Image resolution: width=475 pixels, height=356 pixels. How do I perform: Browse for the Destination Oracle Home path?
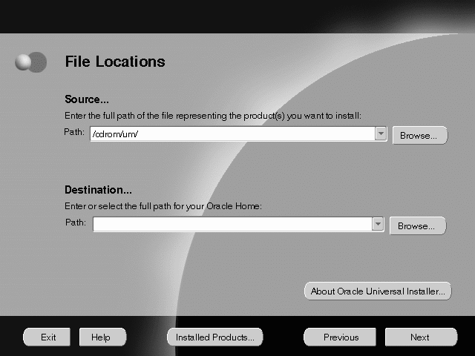point(418,225)
